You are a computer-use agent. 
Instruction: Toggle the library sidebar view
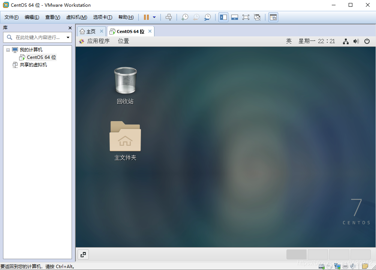tap(223, 17)
